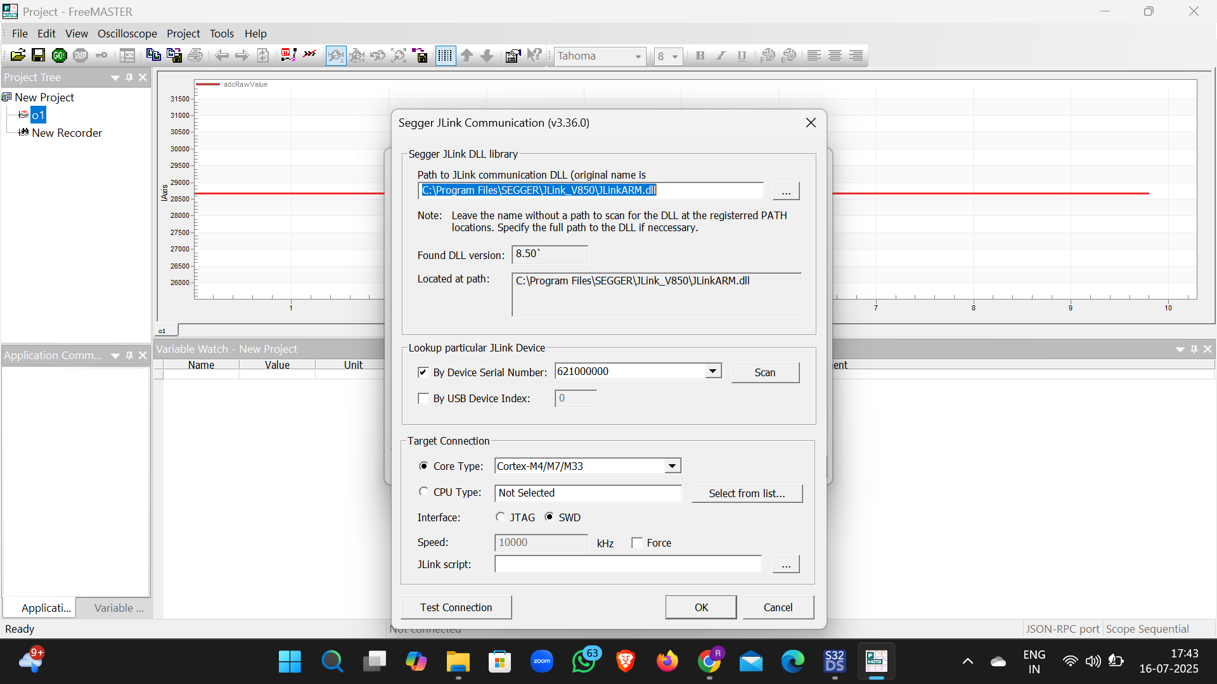The height and width of the screenshot is (684, 1217).
Task: Activate context help with the arrow-question icon
Action: (534, 56)
